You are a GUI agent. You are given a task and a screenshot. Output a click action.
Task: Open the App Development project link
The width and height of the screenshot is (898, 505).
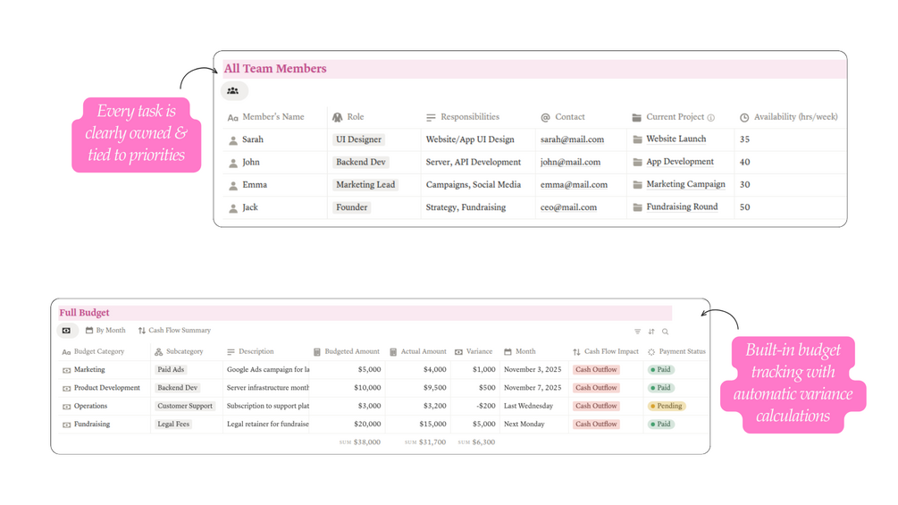pos(680,162)
